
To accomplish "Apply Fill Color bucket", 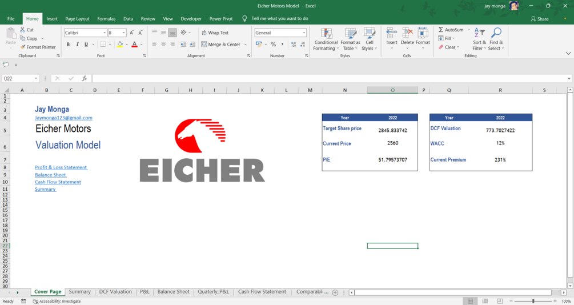I will (x=120, y=45).
